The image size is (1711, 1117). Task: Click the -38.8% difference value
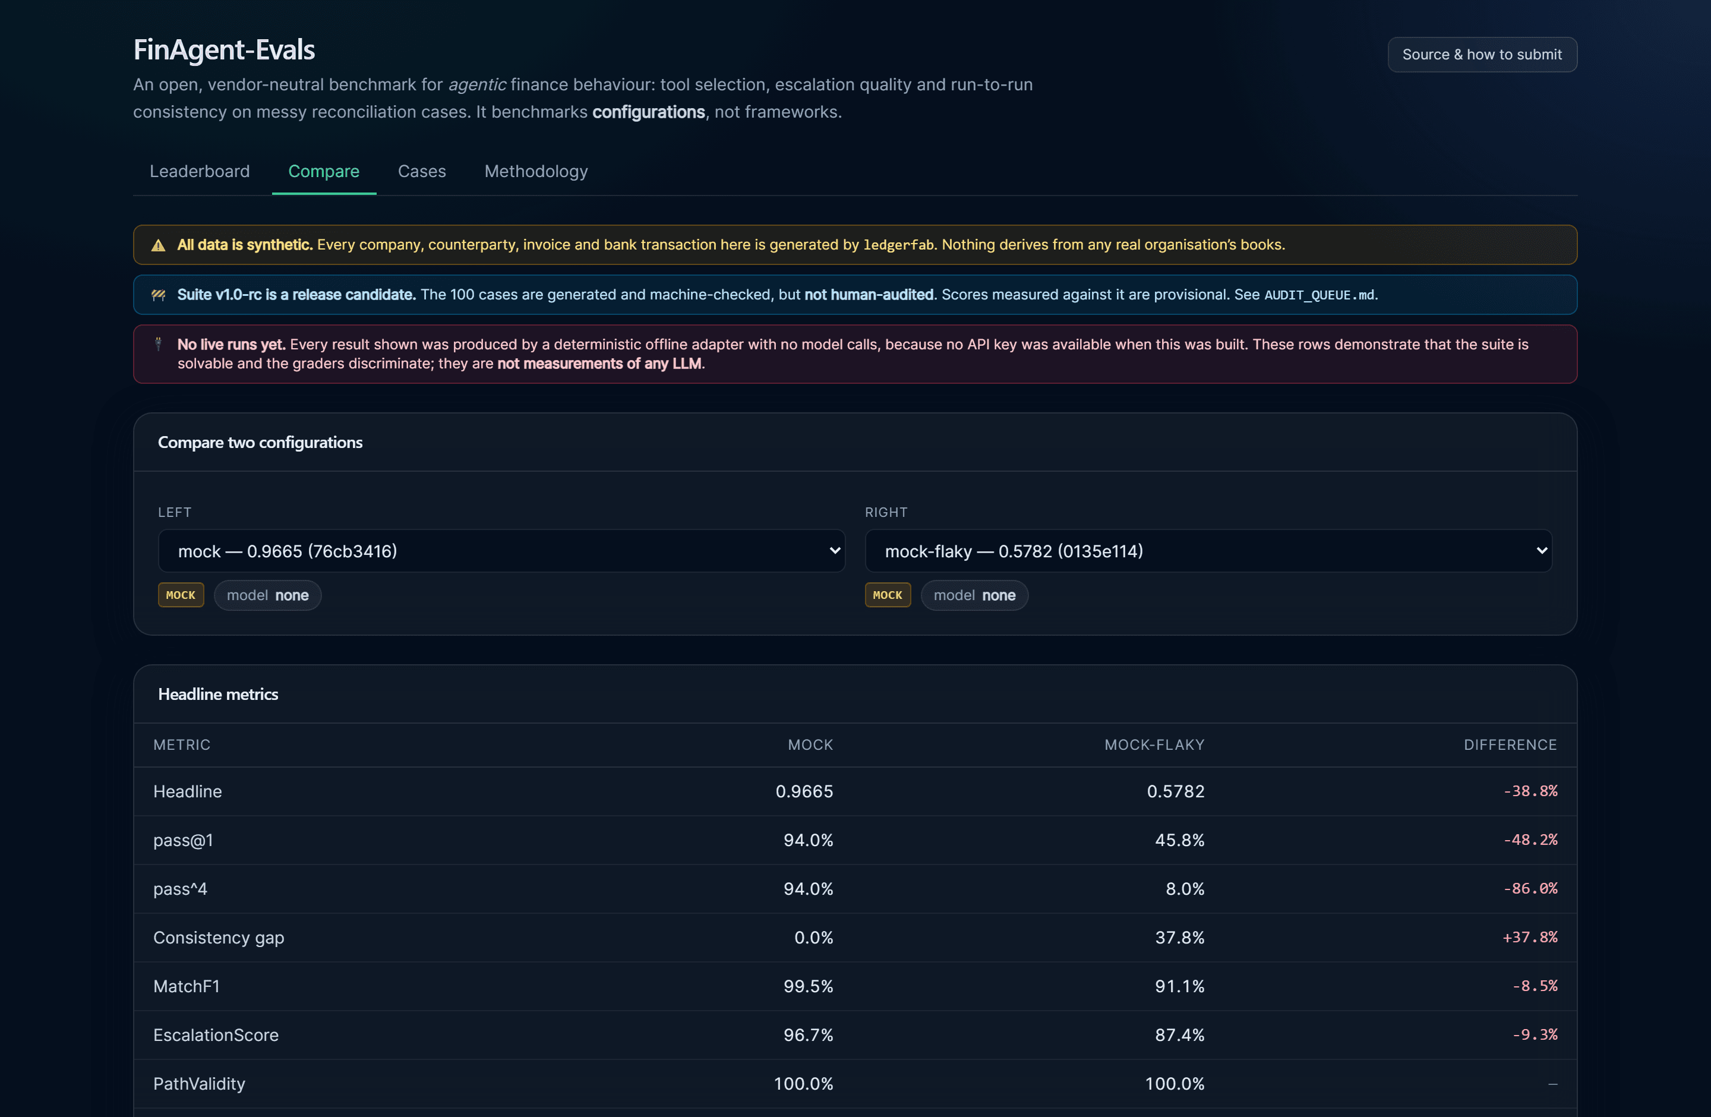tap(1530, 791)
